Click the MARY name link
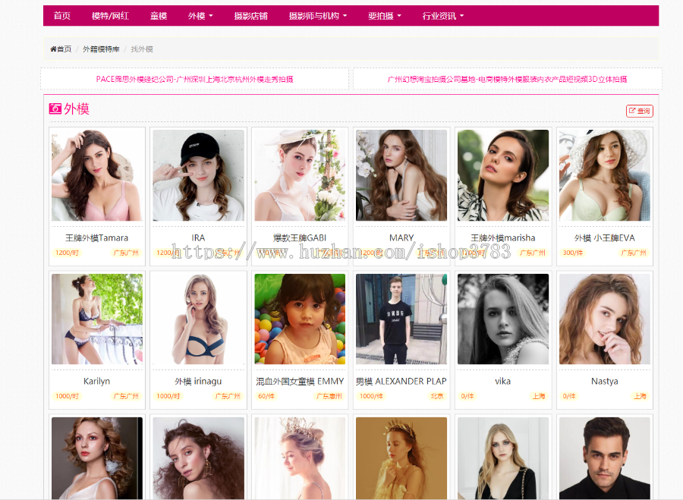This screenshot has height=500, width=683. pos(401,237)
